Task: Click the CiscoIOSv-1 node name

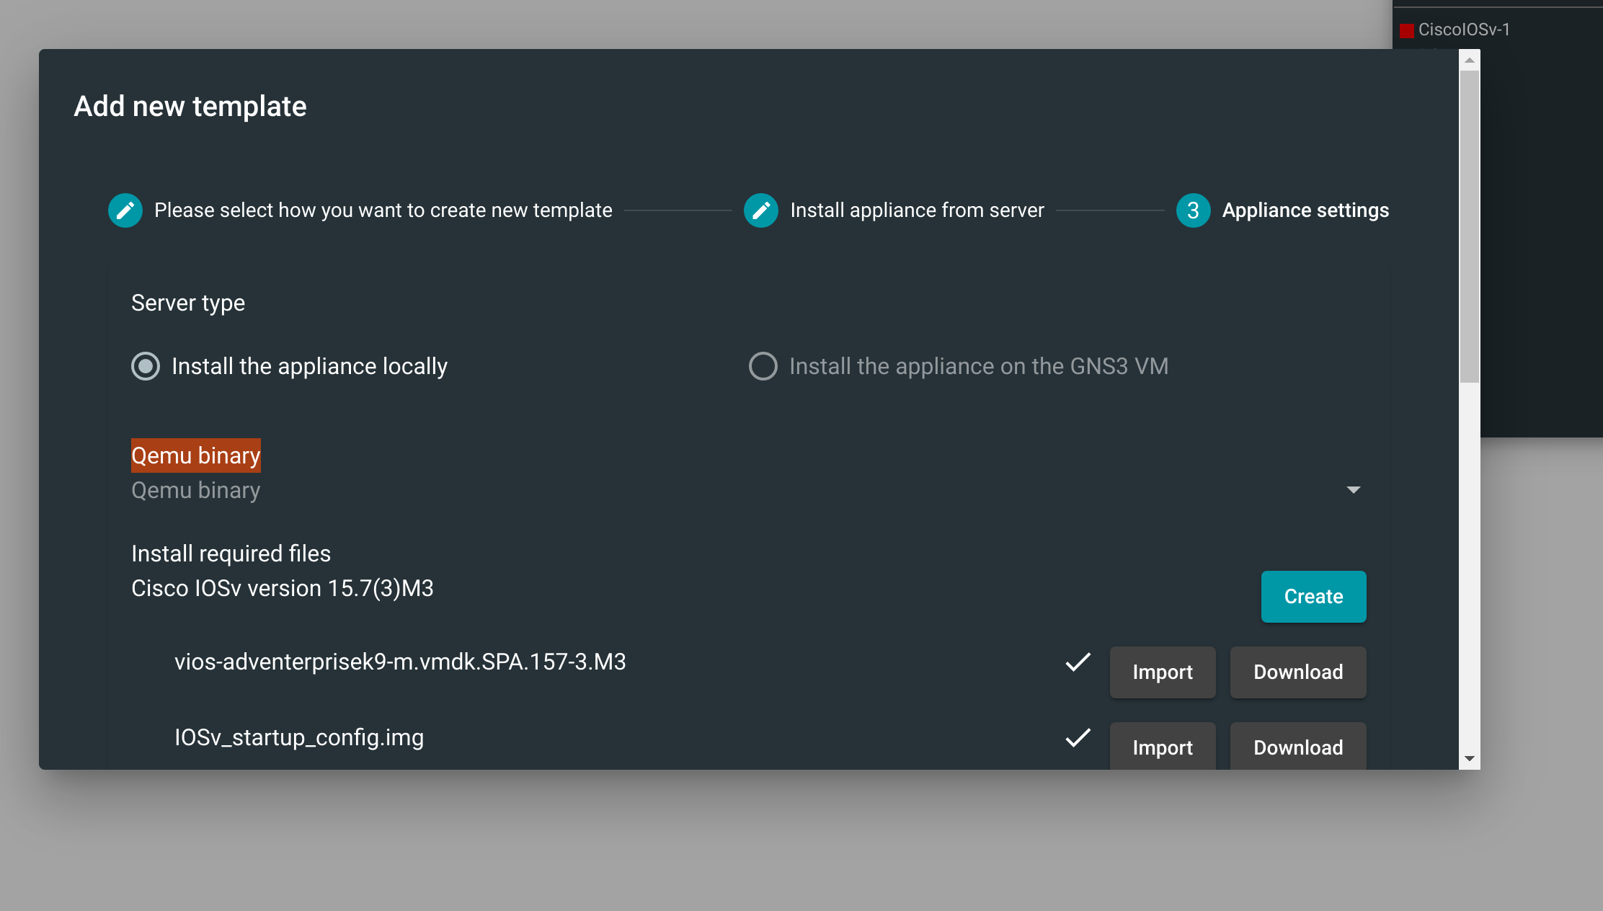Action: pyautogui.click(x=1463, y=30)
